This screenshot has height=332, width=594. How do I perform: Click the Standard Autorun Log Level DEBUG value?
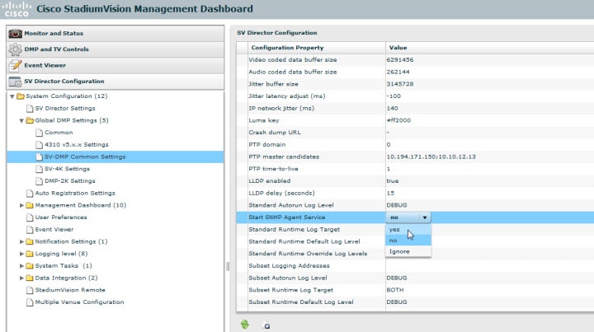point(397,205)
